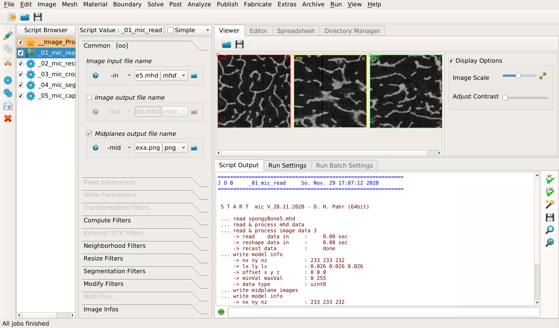The width and height of the screenshot is (559, 328).
Task: Save image using Viewer floppy icon
Action: 239,44
